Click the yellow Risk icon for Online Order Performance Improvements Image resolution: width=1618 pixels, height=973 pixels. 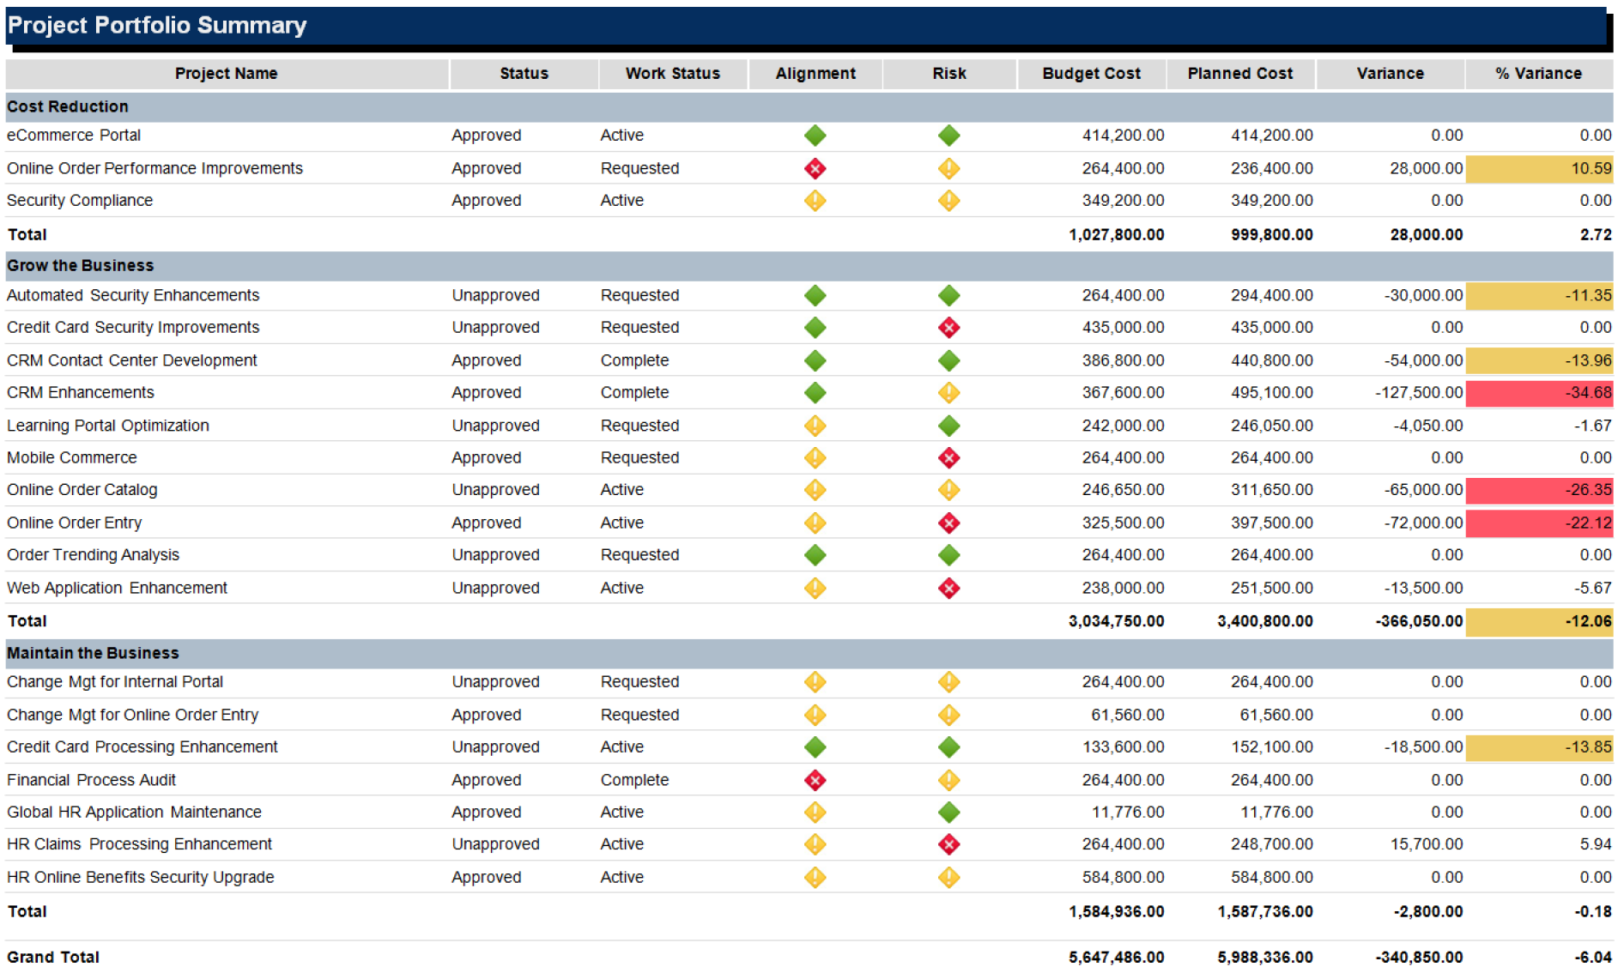[948, 168]
